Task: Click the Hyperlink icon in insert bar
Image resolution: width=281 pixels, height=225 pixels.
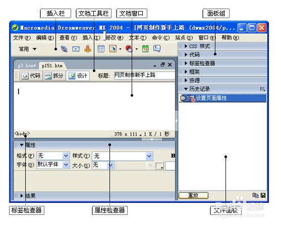Action: tap(64, 49)
